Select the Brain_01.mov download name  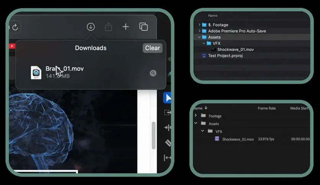pos(64,69)
